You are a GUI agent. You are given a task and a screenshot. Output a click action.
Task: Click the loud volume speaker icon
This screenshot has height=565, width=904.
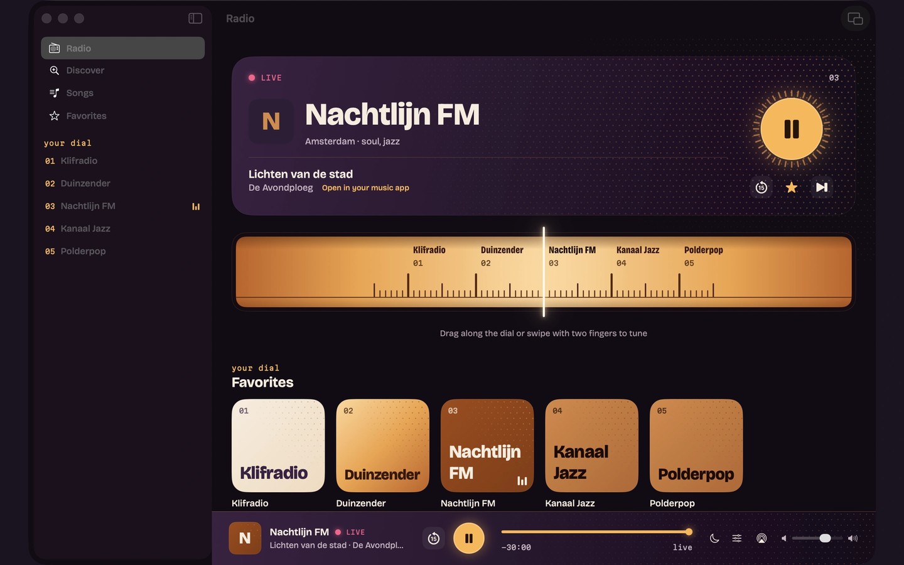click(853, 539)
